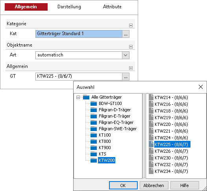Confirm selection with the OK button
Screen dimensions: 207x191
click(123, 185)
